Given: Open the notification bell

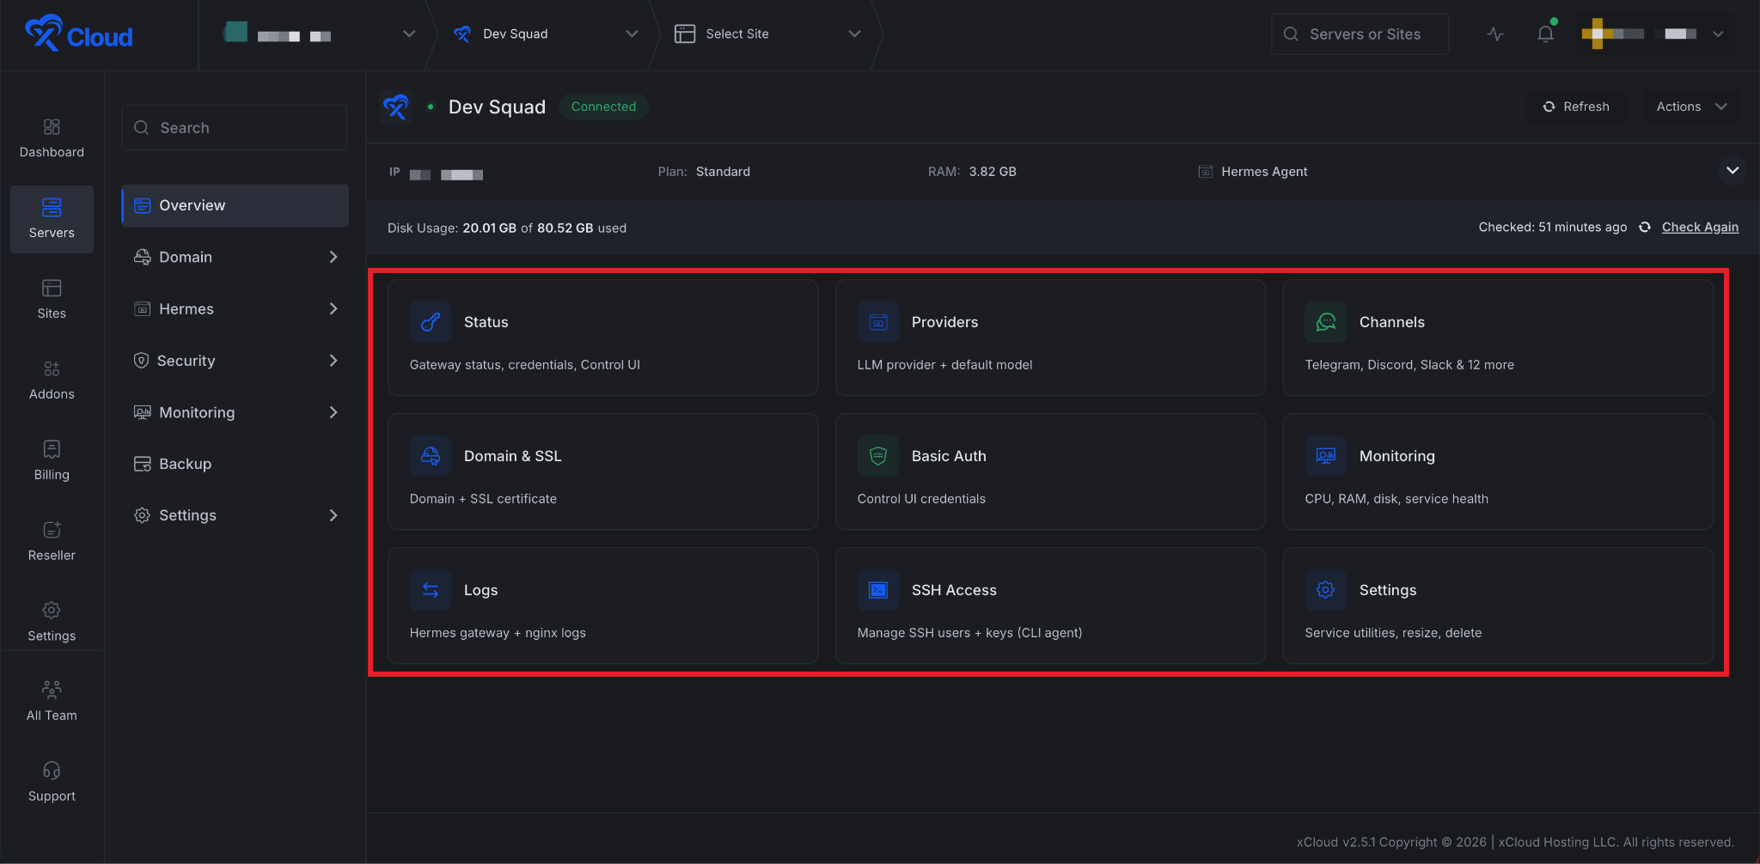Looking at the screenshot, I should click(1546, 33).
